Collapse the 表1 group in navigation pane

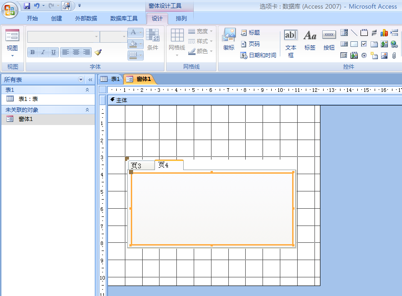click(87, 90)
